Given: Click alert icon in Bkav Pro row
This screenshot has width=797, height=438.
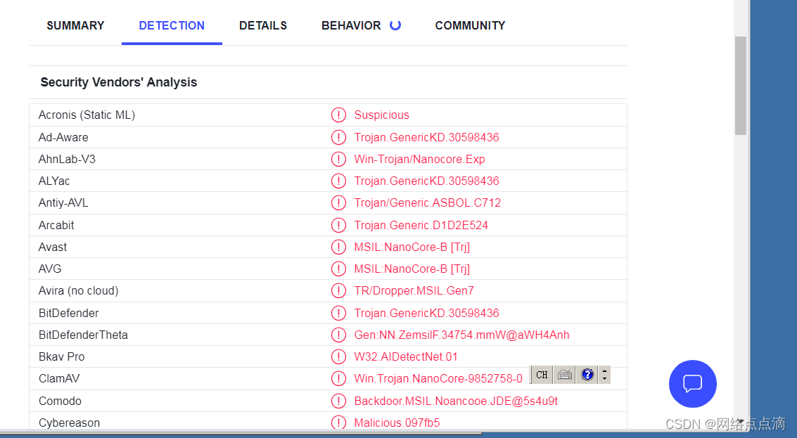Looking at the screenshot, I should 338,356.
